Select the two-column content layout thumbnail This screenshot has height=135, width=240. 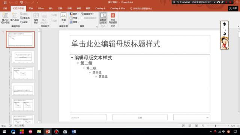(x=23, y=105)
